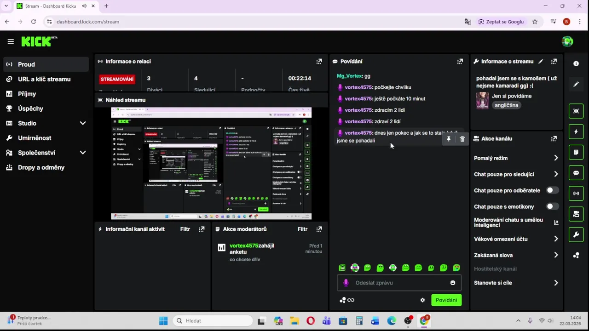Pop out the Povídání chat panel
The image size is (589, 331).
coord(460,61)
